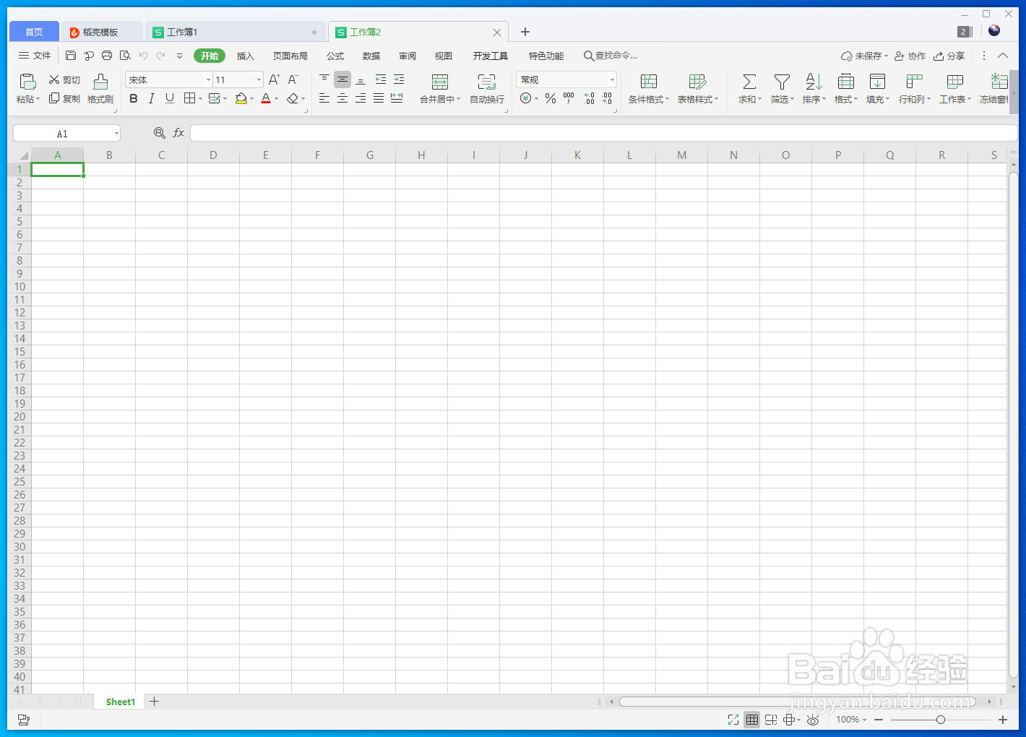Open the font name dropdown (宋体)
The image size is (1026, 737).
tap(209, 79)
